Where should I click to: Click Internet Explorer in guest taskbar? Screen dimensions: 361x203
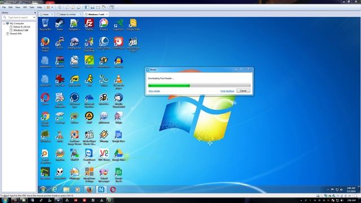(x=54, y=189)
